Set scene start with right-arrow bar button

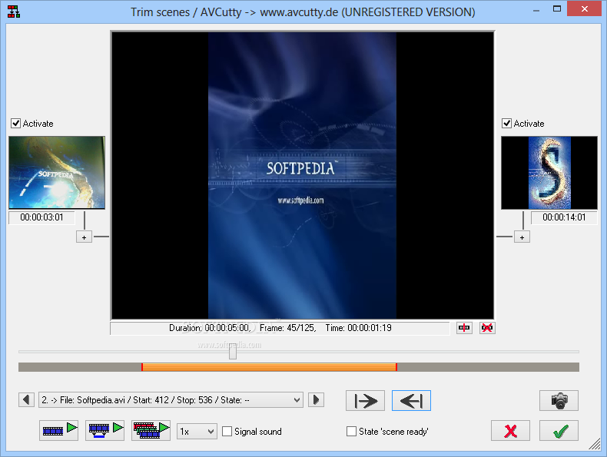click(x=365, y=400)
